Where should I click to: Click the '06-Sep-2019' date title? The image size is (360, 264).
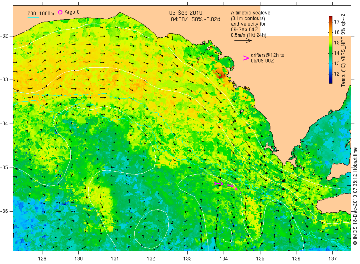(186, 13)
